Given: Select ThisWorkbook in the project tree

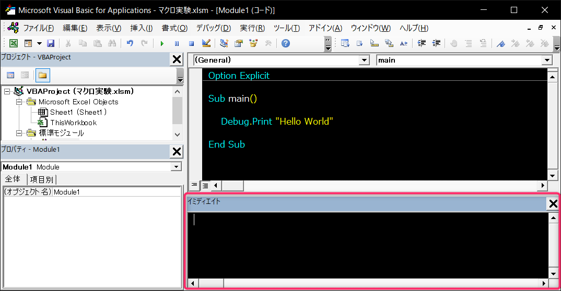Looking at the screenshot, I should pos(73,123).
